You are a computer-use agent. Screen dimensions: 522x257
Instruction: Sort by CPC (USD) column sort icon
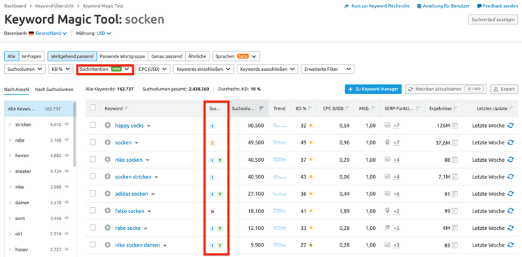pos(347,108)
